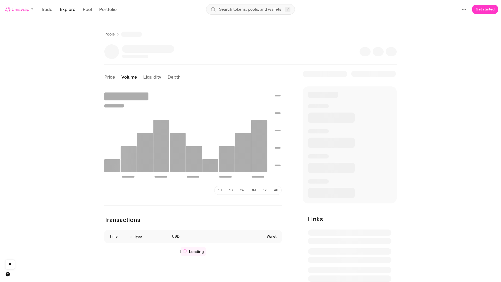
Task: Click the Get started button
Action: point(485,9)
